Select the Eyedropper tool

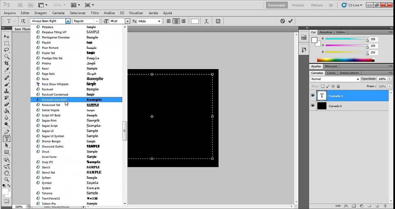coord(6,70)
